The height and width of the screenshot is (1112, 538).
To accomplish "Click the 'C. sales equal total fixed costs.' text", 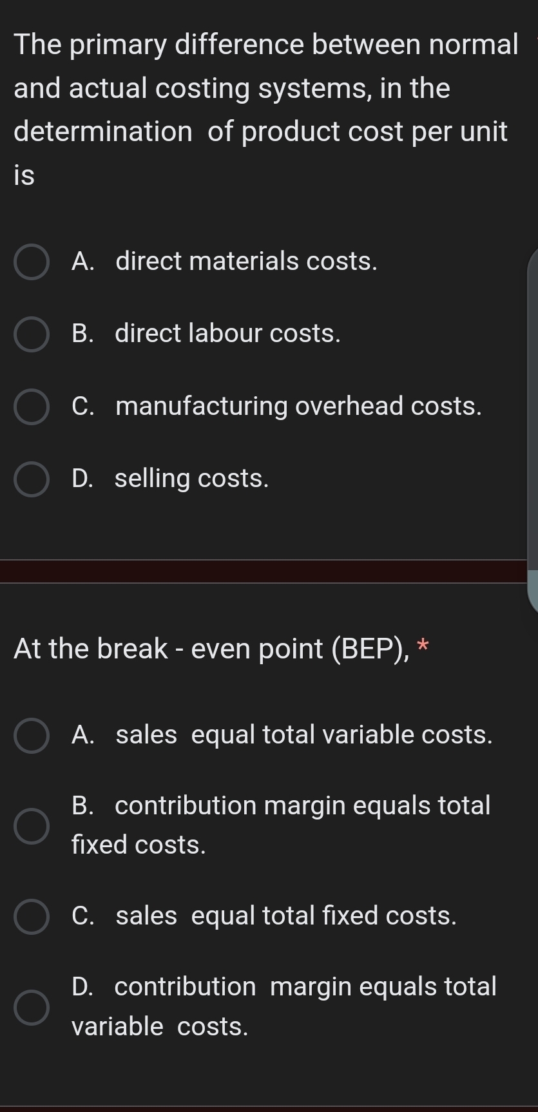I will coord(264,916).
